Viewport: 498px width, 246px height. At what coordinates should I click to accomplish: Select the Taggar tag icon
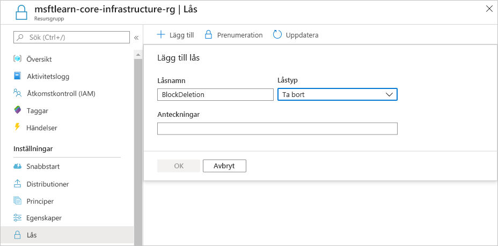(x=18, y=110)
